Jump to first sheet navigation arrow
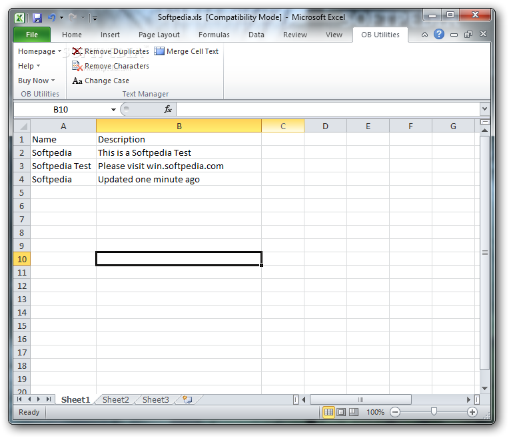Viewport: 509px width, 438px height. (x=19, y=399)
